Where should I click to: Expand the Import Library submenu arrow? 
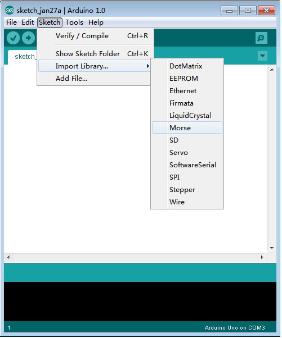[148, 66]
